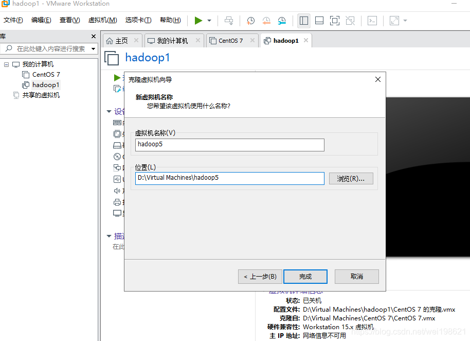Close the clone wizard dialog
The image size is (470, 341).
point(378,79)
